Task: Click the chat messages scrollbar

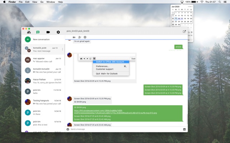Action: point(187,119)
